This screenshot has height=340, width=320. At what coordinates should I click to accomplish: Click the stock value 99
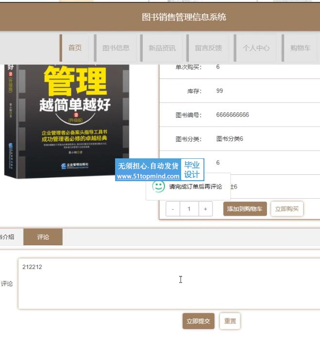[219, 91]
